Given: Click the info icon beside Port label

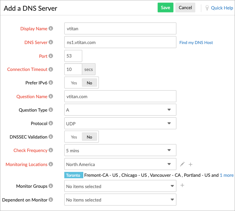Looking at the screenshot, I should (51, 56).
